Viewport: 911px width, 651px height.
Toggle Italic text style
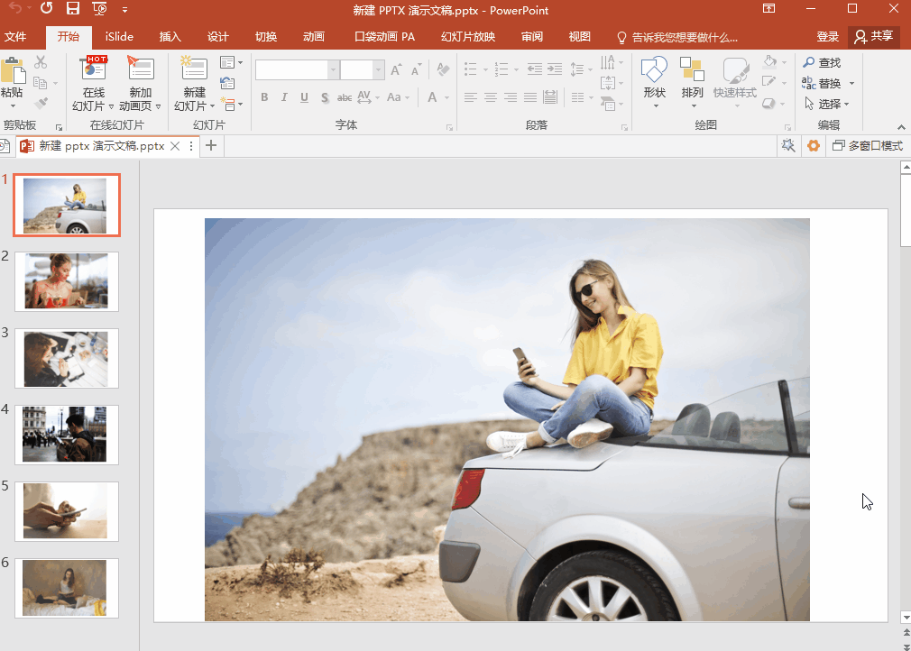284,97
